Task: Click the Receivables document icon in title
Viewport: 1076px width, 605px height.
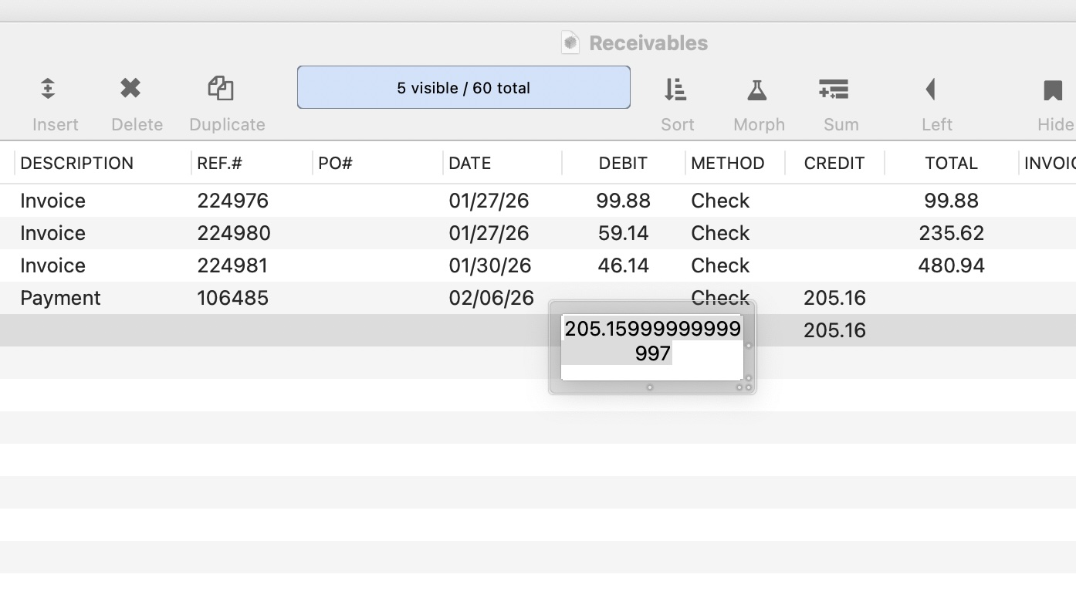Action: point(570,43)
